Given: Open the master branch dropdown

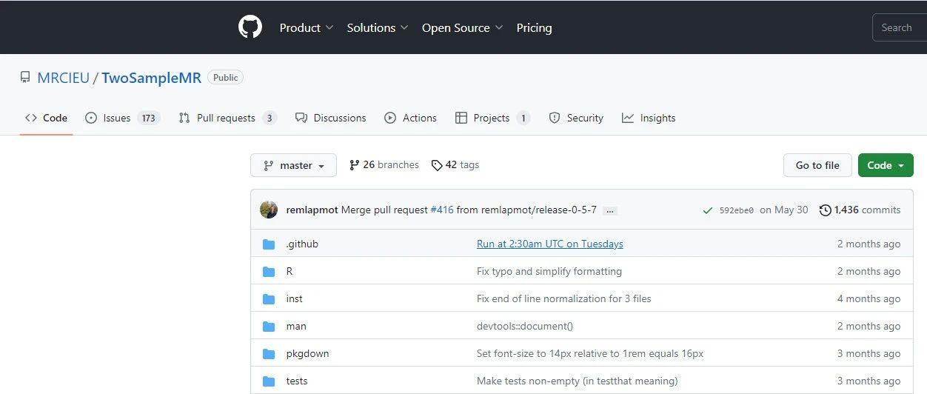Looking at the screenshot, I should [293, 165].
